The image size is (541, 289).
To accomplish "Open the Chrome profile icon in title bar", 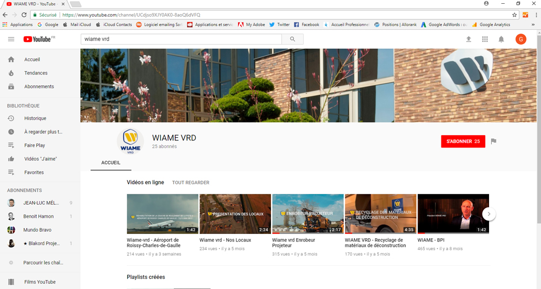I will click(x=486, y=3).
